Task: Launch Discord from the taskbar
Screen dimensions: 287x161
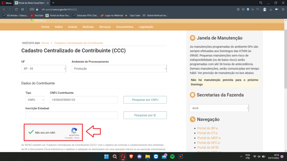Action: [139, 157]
